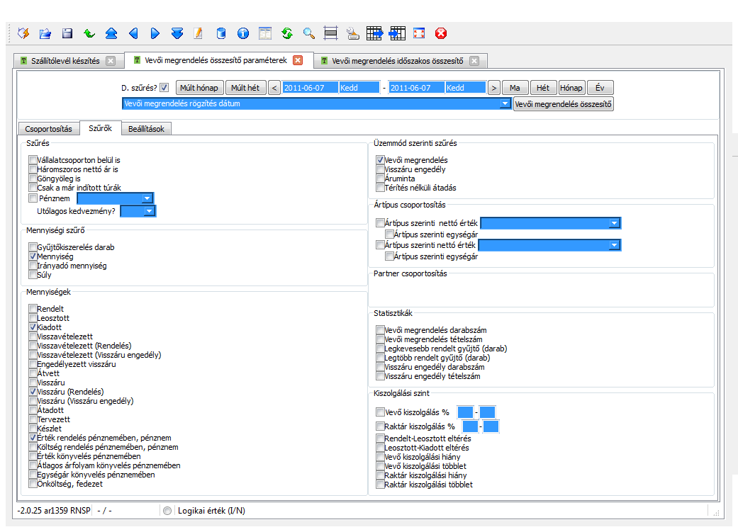738x532 pixels.
Task: Click the green refresh arrows icon
Action: tap(287, 33)
